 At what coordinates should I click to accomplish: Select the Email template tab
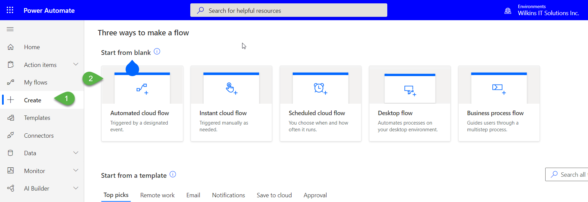[193, 195]
